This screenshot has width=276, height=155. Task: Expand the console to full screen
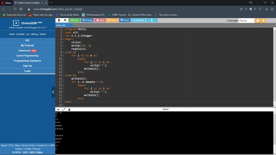point(64,110)
